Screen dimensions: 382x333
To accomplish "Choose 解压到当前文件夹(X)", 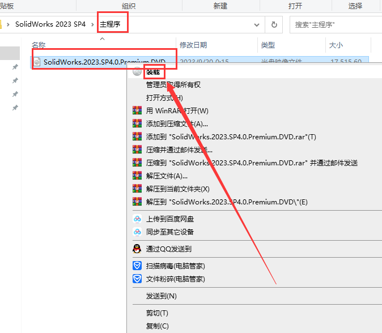I will pyautogui.click(x=177, y=189).
